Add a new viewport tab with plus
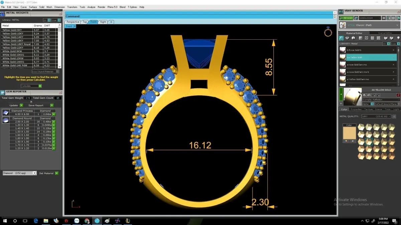 point(111,22)
